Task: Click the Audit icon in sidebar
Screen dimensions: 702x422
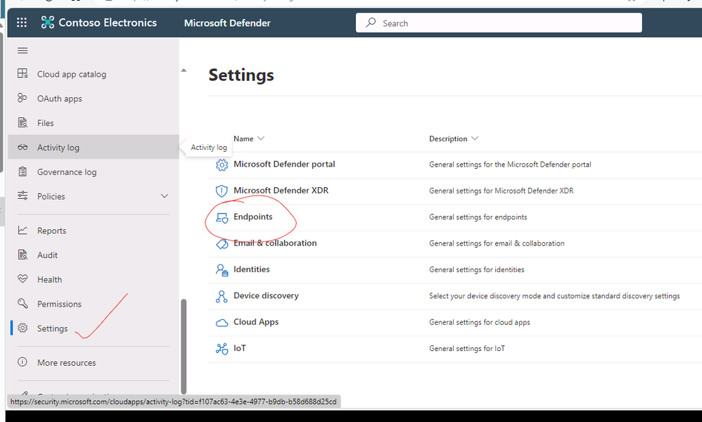Action: coord(23,255)
